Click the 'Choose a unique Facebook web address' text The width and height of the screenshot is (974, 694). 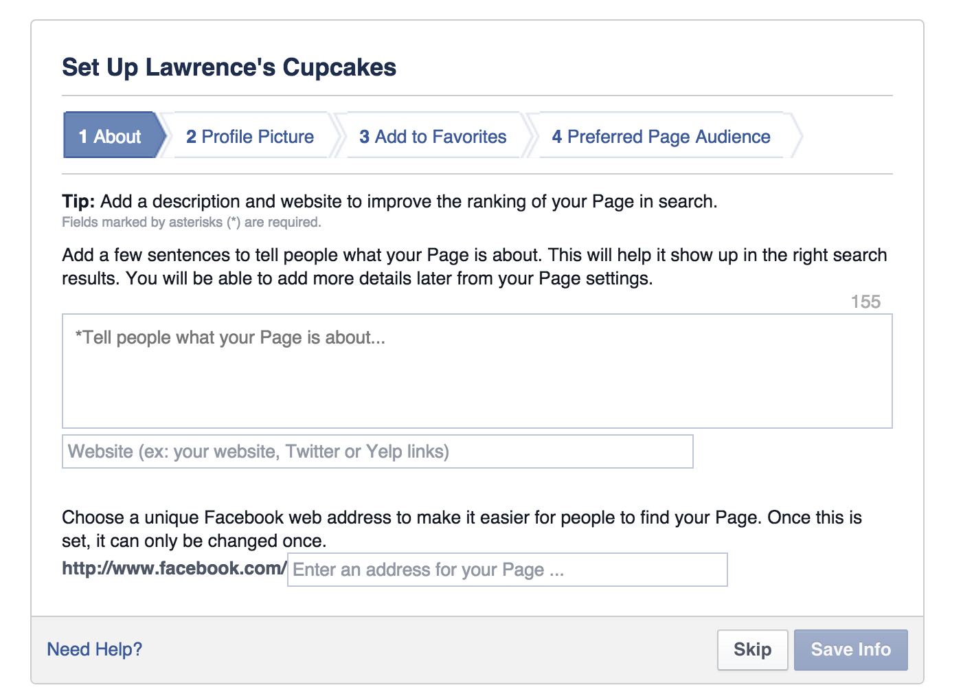[x=462, y=529]
